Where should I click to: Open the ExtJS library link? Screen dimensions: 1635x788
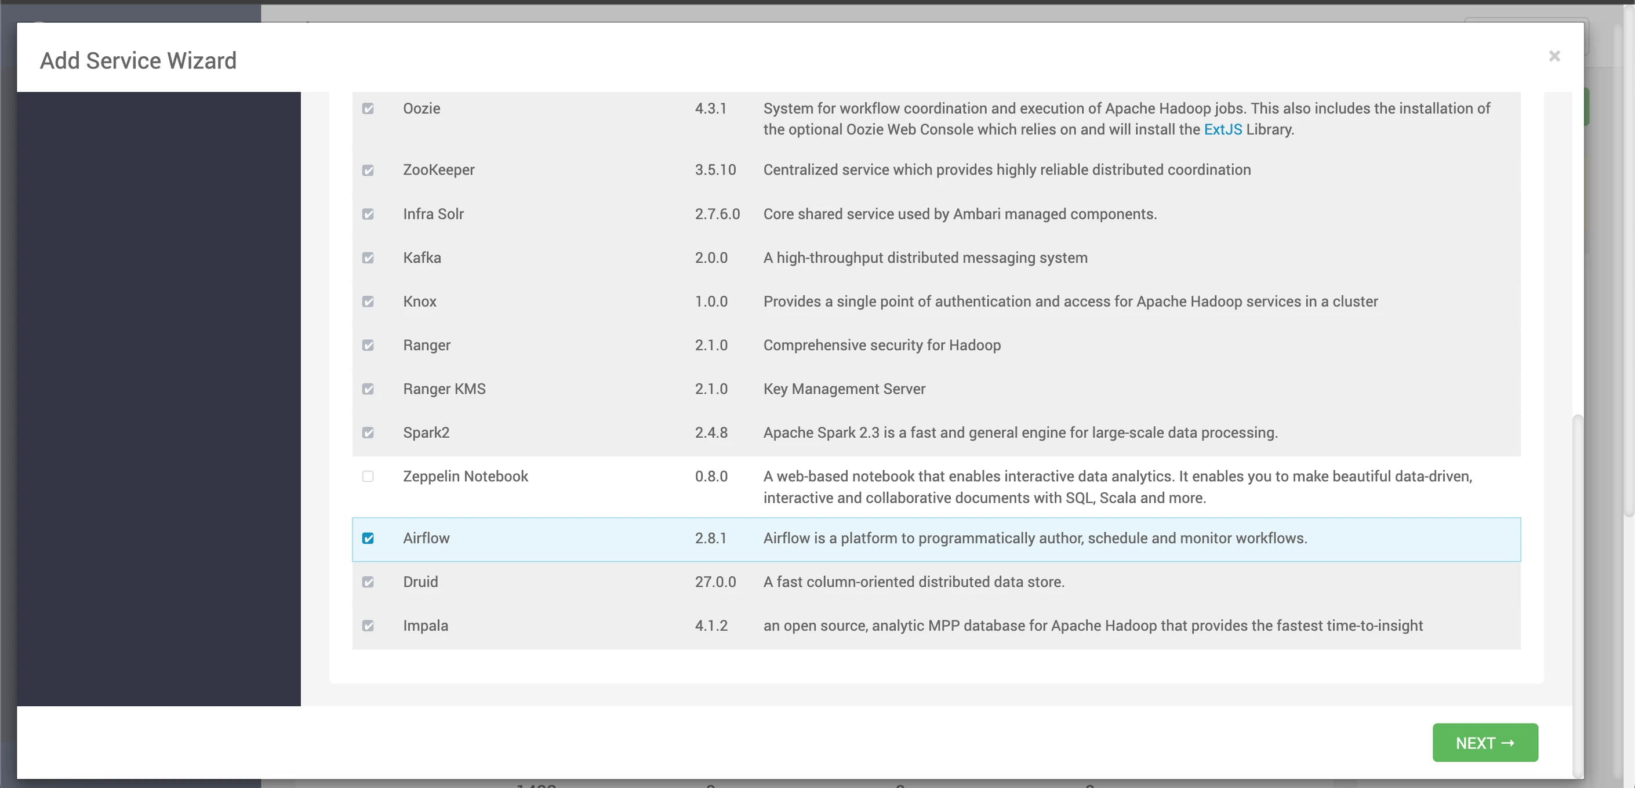click(1222, 129)
